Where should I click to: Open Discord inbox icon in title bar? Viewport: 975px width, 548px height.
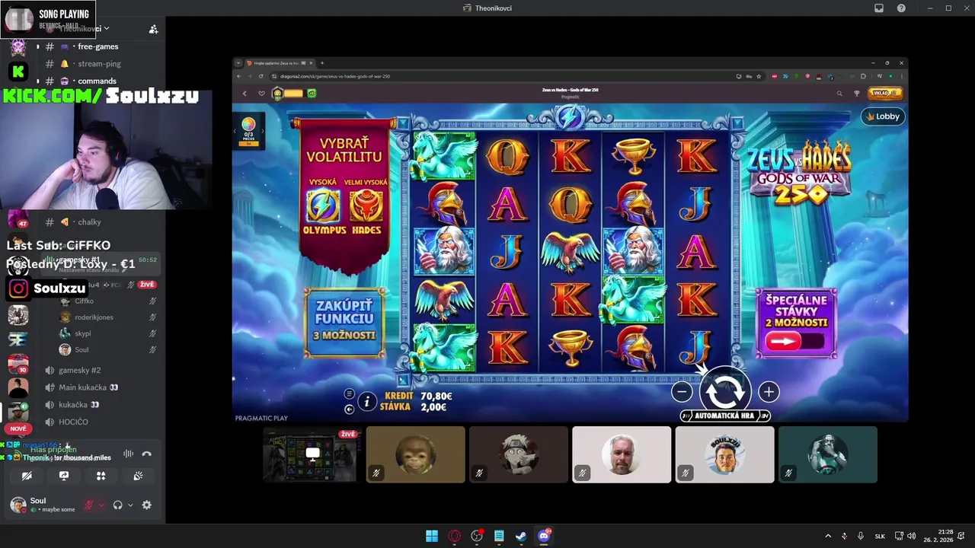(x=879, y=8)
